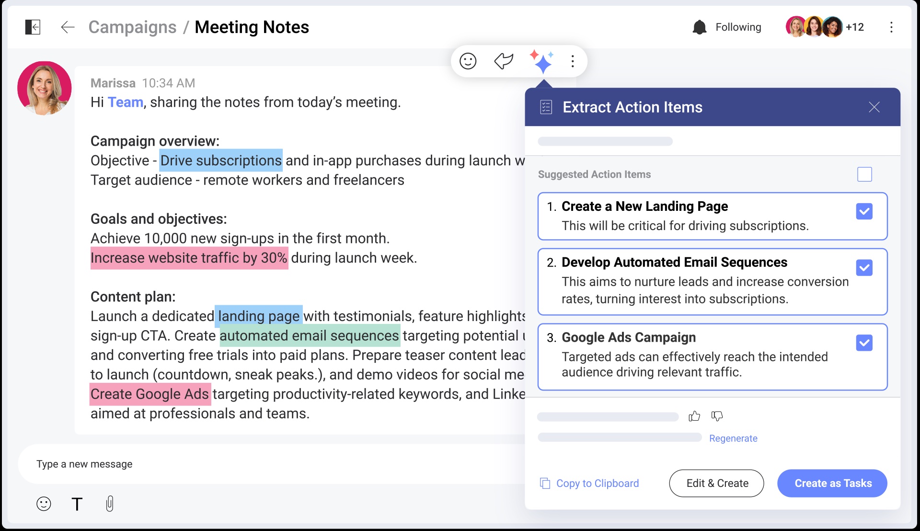Viewport: 920px width, 531px height.
Task: Click the Extract Action Items checklist icon
Action: tap(546, 107)
